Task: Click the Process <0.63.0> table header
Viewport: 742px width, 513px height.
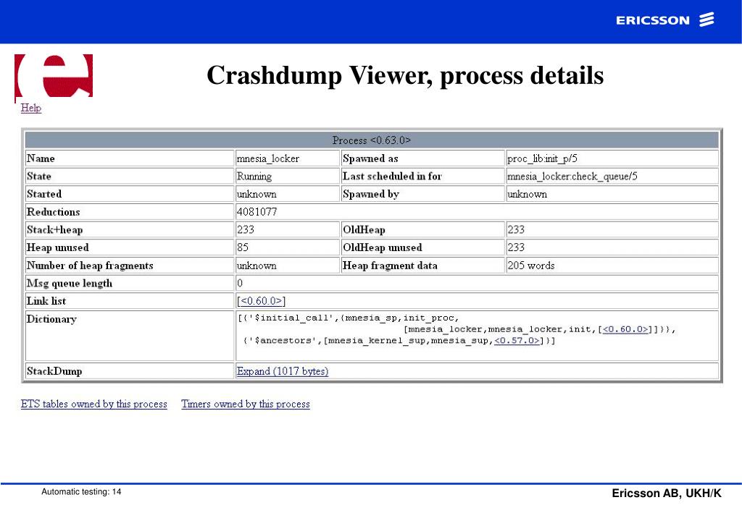Action: [372, 140]
